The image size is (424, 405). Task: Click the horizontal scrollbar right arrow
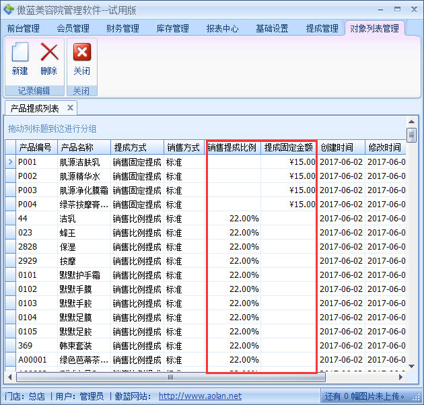click(x=400, y=377)
